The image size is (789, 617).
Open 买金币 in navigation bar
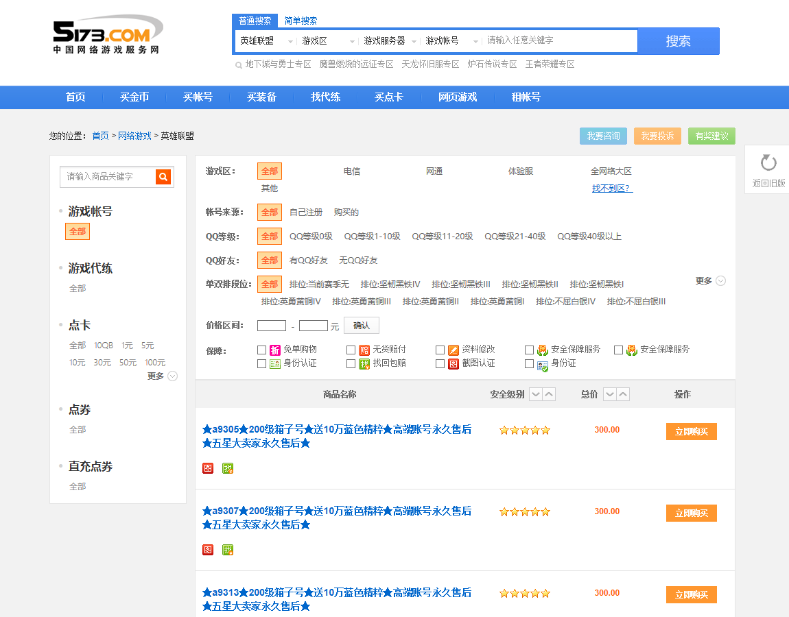(134, 97)
